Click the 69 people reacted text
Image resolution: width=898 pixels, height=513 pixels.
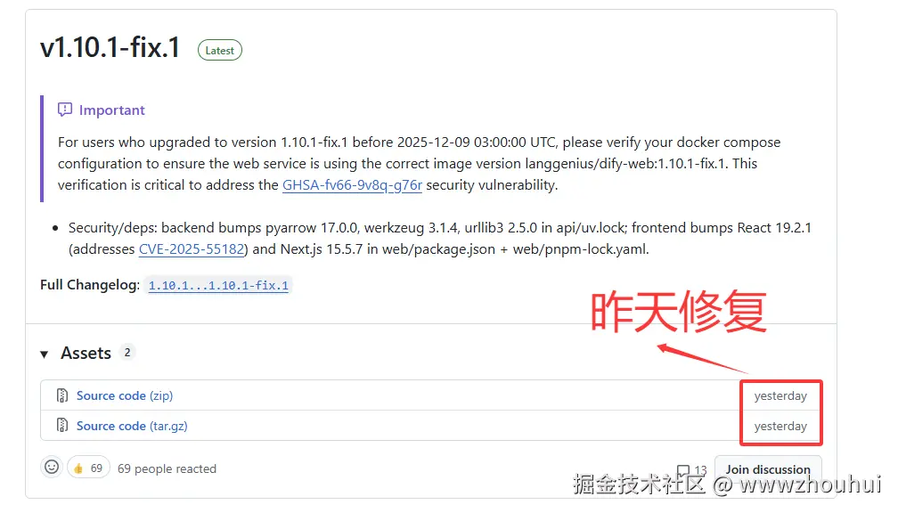[x=167, y=468]
